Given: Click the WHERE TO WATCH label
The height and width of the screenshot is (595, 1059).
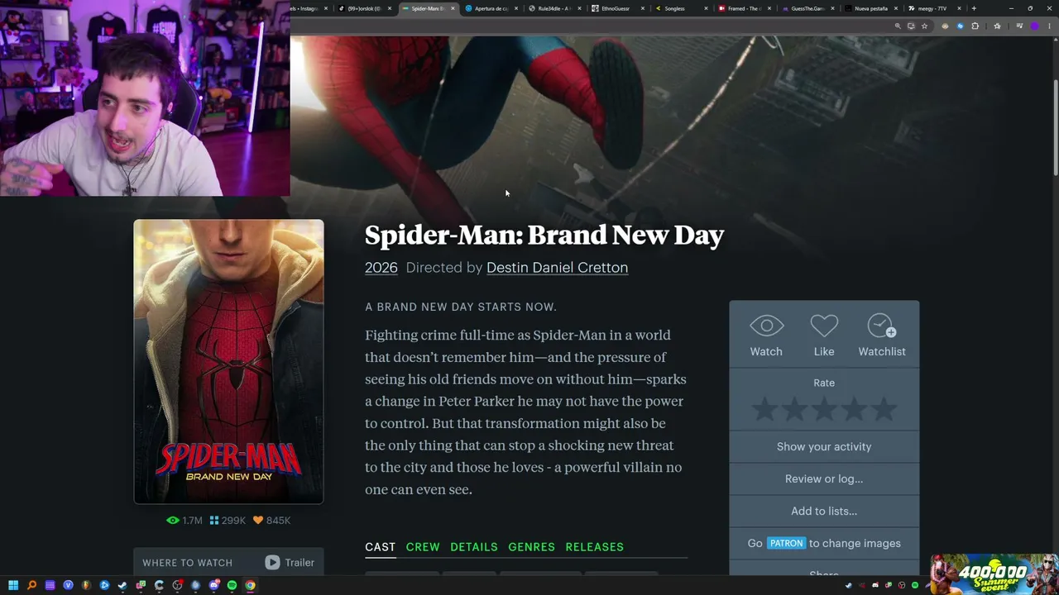Looking at the screenshot, I should click(x=187, y=563).
